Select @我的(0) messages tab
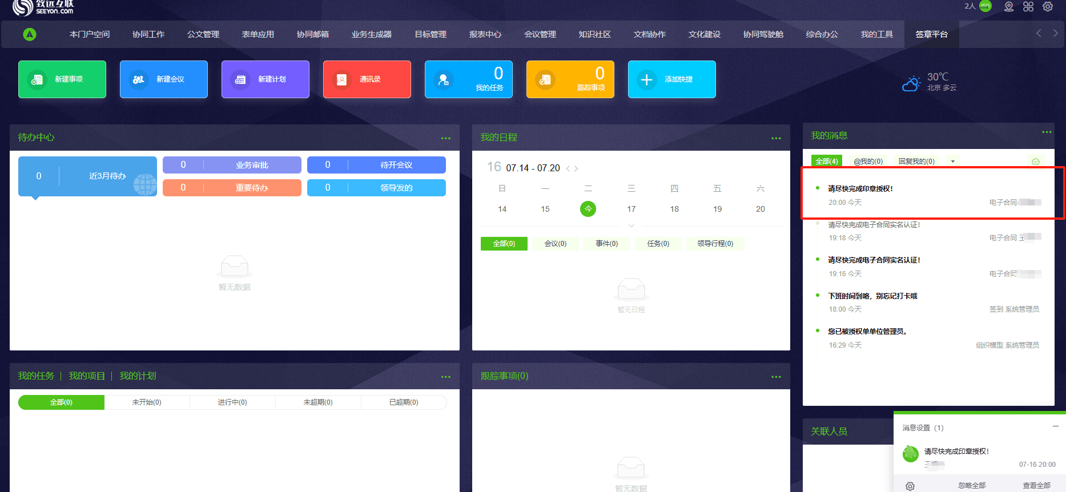 tap(868, 162)
